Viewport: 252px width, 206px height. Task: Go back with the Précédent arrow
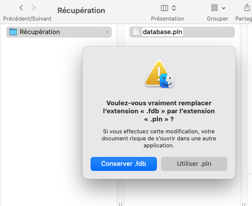21,8
